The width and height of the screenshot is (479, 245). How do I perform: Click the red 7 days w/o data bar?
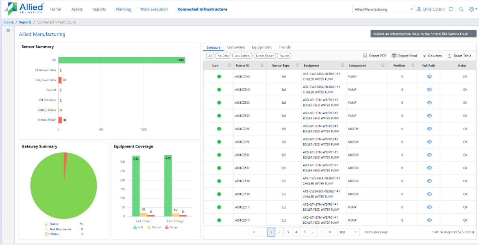coord(60,80)
